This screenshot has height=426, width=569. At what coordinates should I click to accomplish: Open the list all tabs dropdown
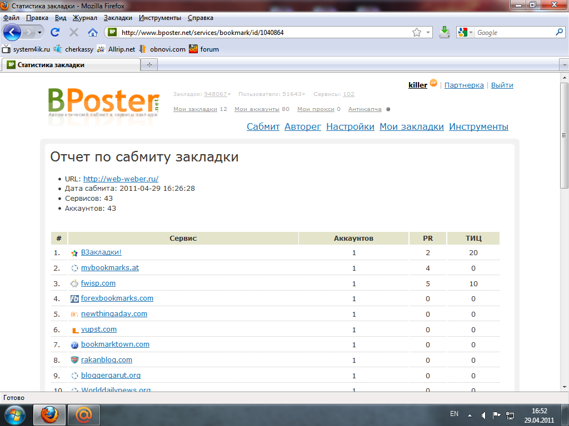(x=564, y=65)
